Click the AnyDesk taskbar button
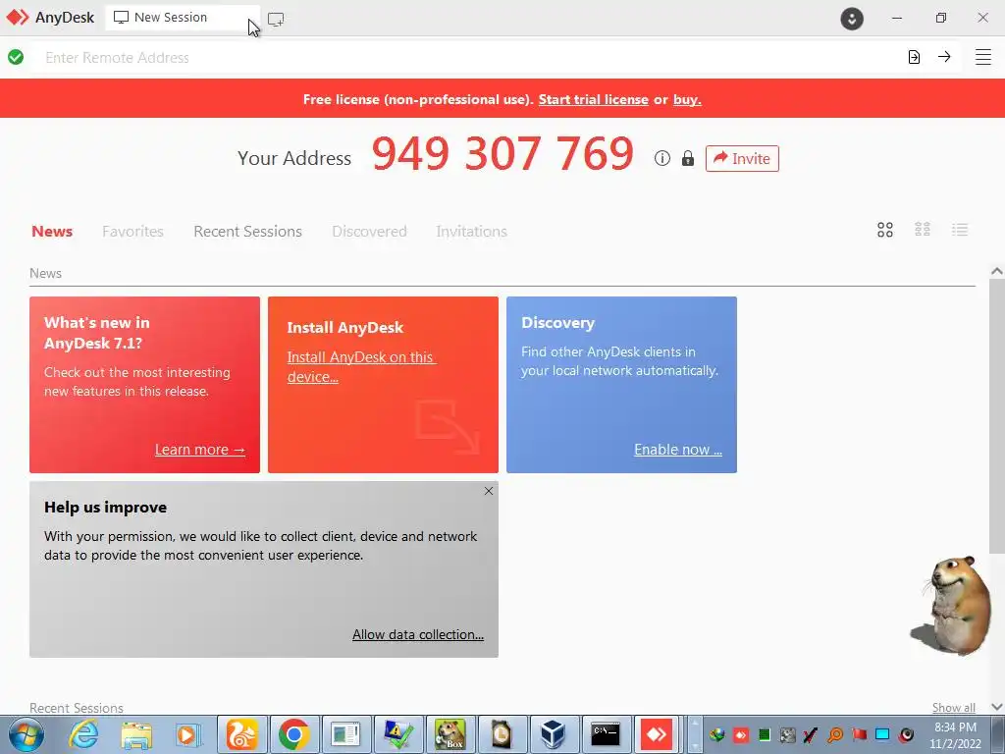Viewport: 1005px width, 754px height. coord(657,734)
